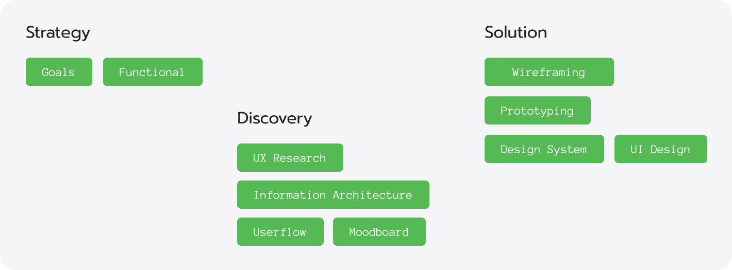Select the Functional tag under Strategy
Screen dimensions: 732x270
pos(153,72)
